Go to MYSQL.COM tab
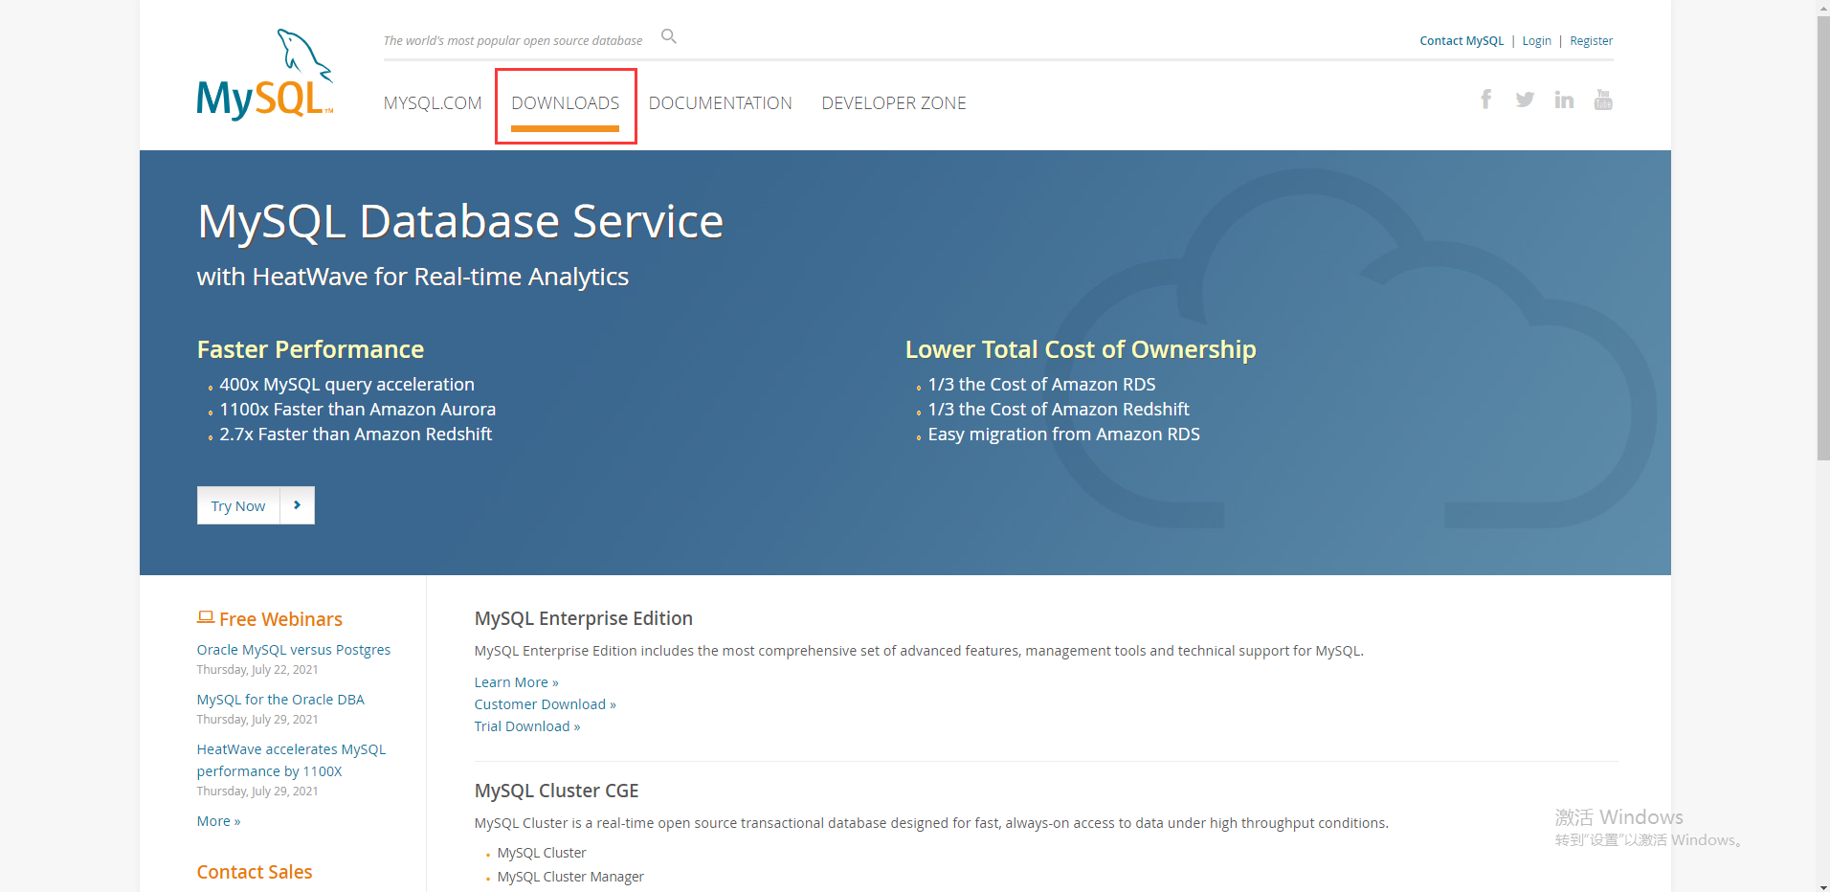The width and height of the screenshot is (1830, 892). coord(433,103)
